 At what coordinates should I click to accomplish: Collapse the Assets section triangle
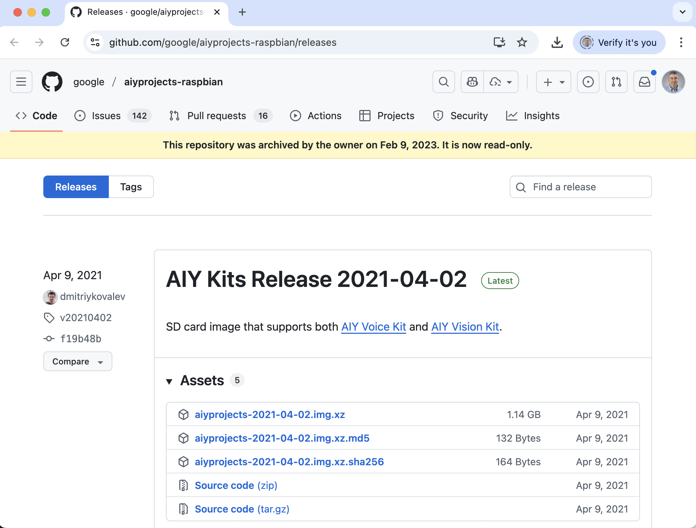pos(169,381)
